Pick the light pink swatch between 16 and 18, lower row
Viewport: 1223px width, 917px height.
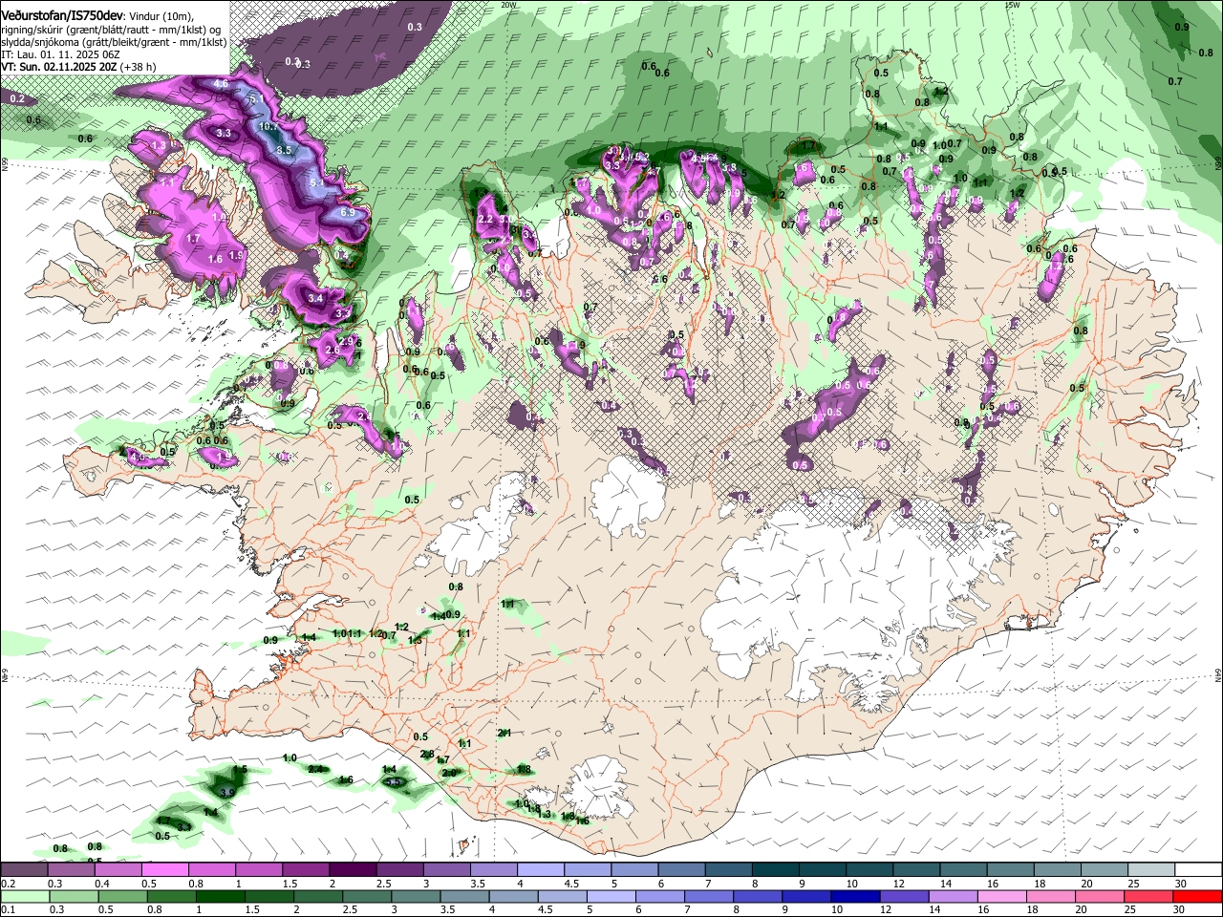coord(1002,896)
